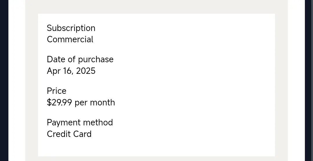The width and height of the screenshot is (313, 161).
Task: Click empty white area of subscription details card
Action: [x=190, y=84]
